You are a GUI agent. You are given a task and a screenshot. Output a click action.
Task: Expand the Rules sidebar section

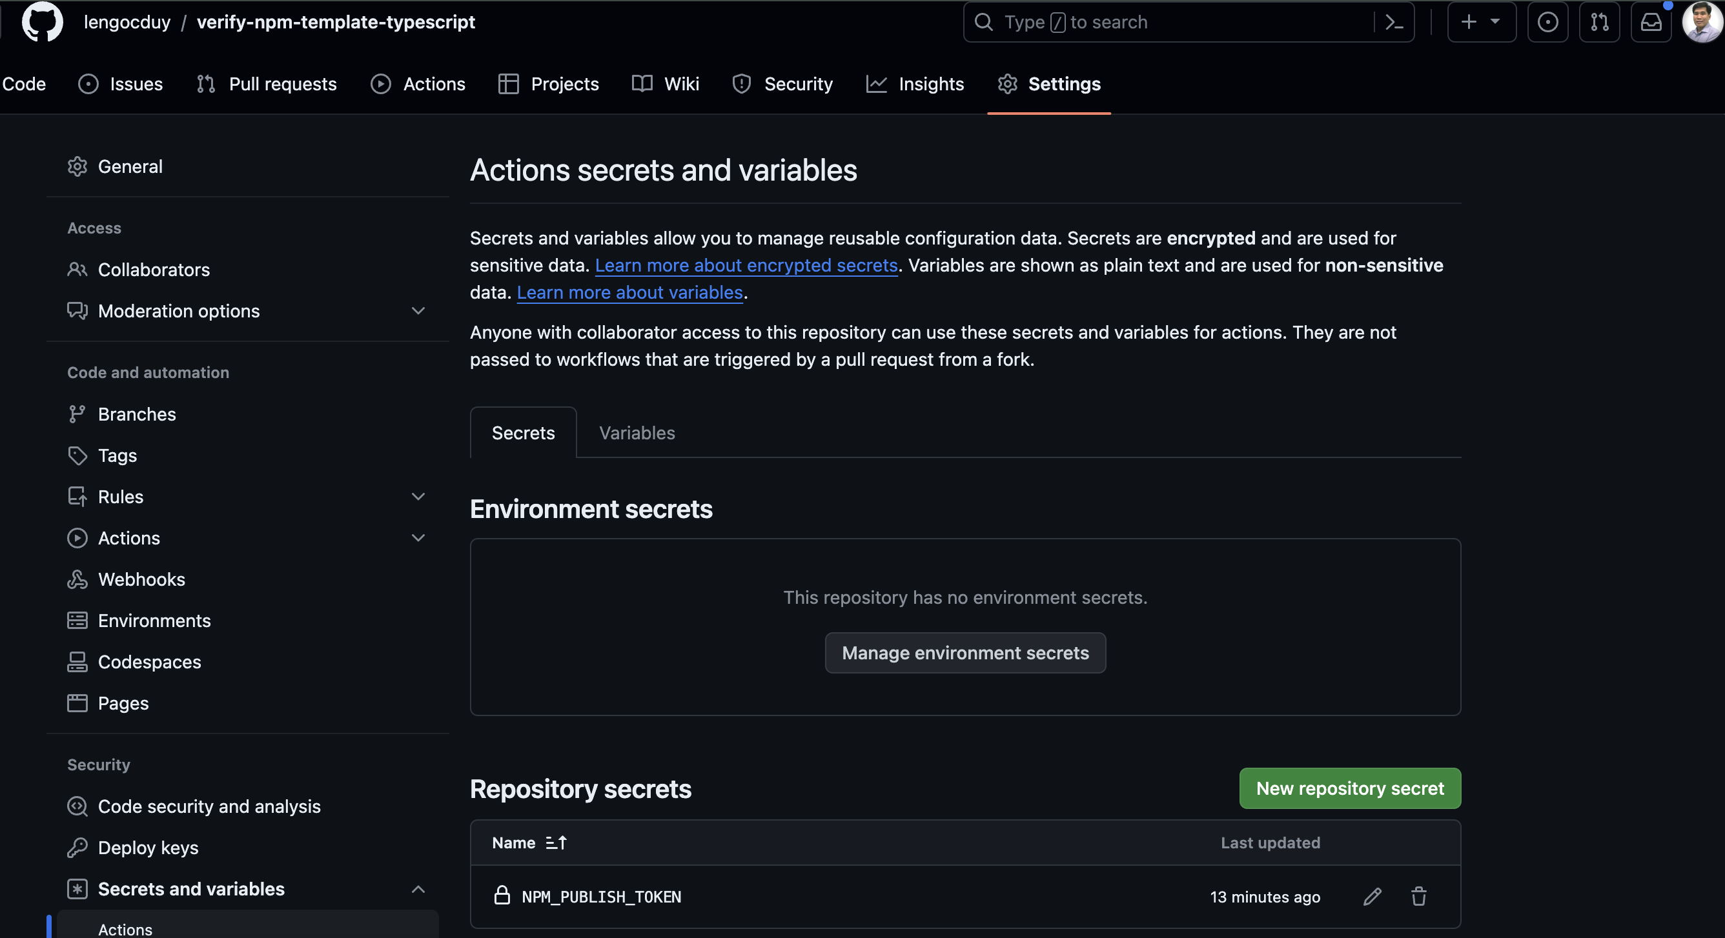pyautogui.click(x=418, y=497)
